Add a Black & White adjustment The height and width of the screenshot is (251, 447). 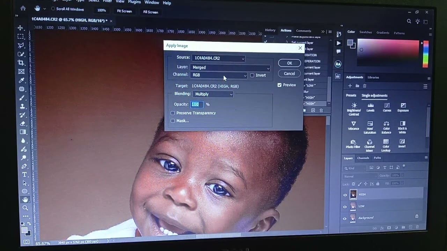(402, 128)
